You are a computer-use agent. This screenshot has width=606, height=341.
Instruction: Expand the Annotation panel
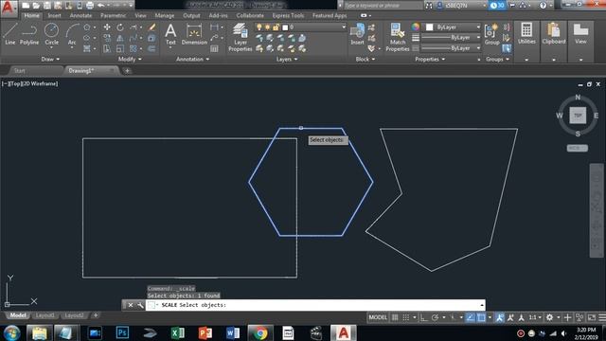coord(192,59)
